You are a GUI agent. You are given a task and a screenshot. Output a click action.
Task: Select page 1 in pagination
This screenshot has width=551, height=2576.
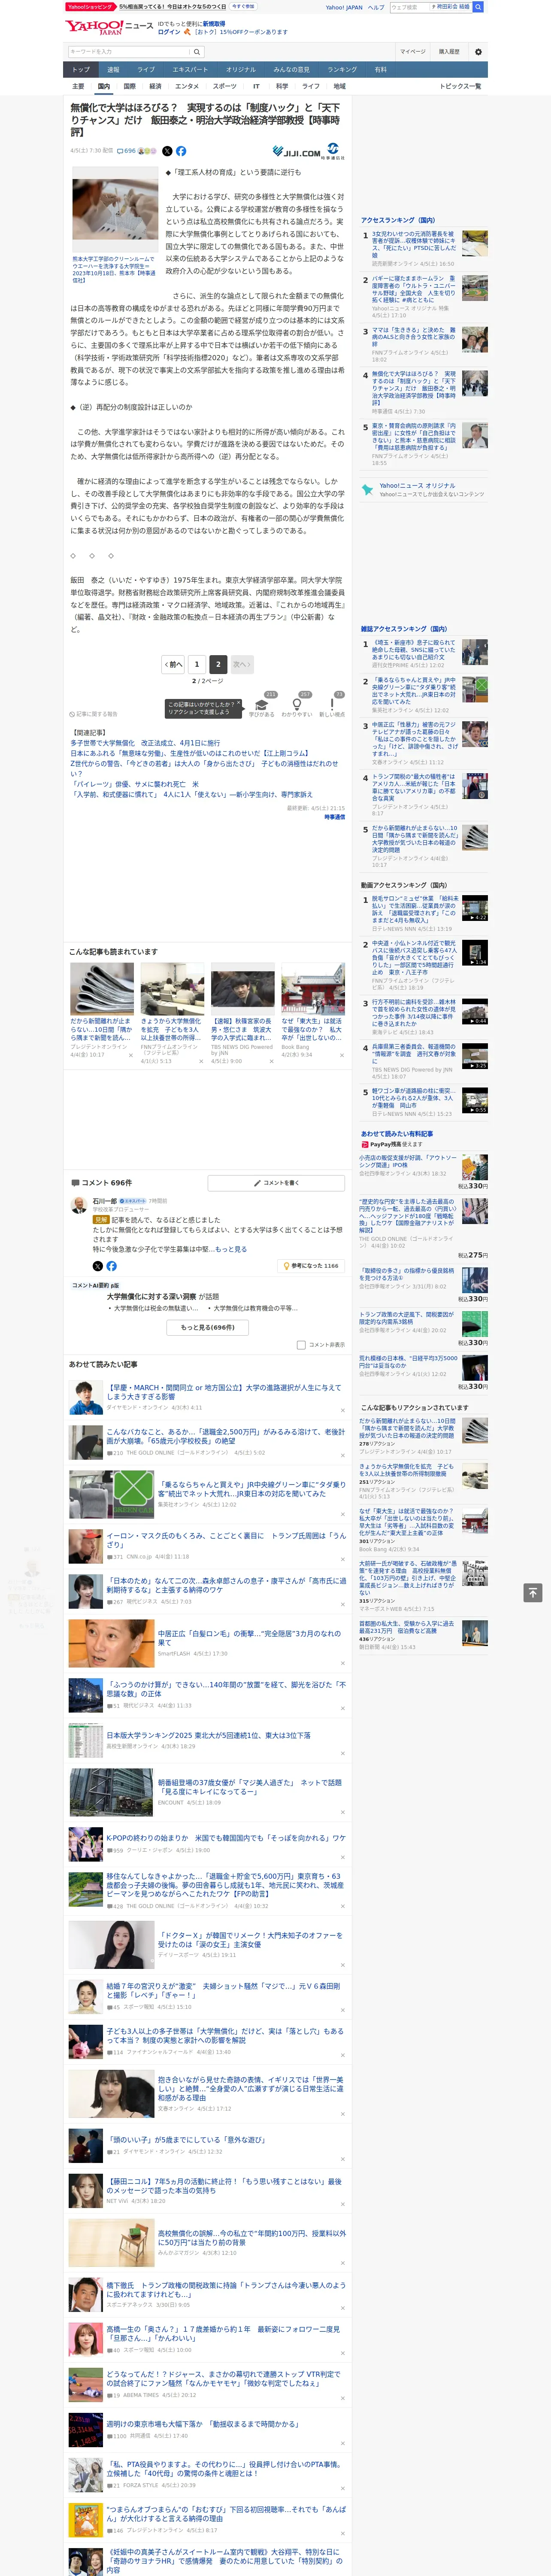tap(197, 664)
